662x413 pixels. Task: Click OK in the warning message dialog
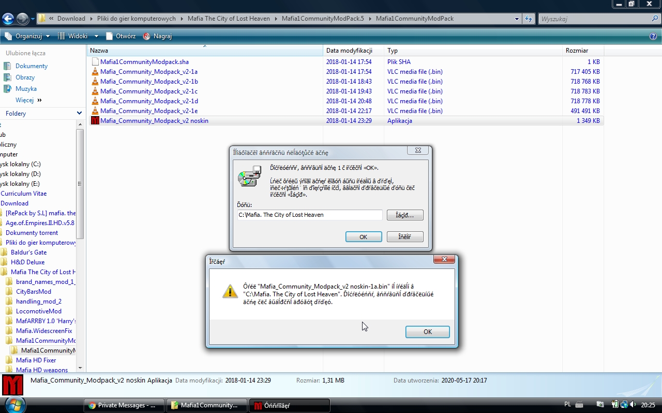click(428, 332)
